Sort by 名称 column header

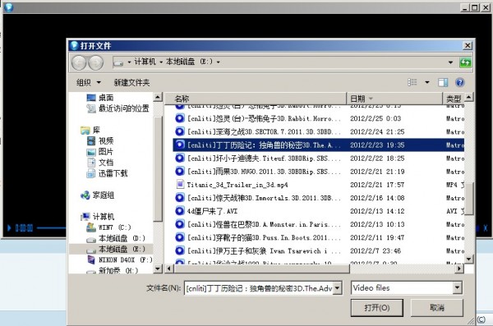pyautogui.click(x=256, y=99)
